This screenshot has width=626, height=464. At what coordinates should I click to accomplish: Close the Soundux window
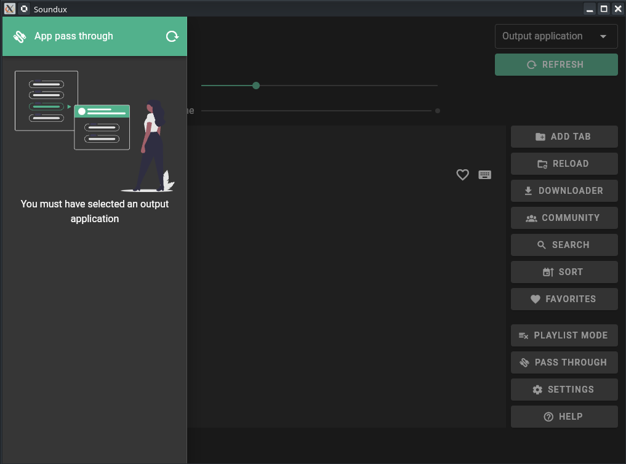pos(618,9)
